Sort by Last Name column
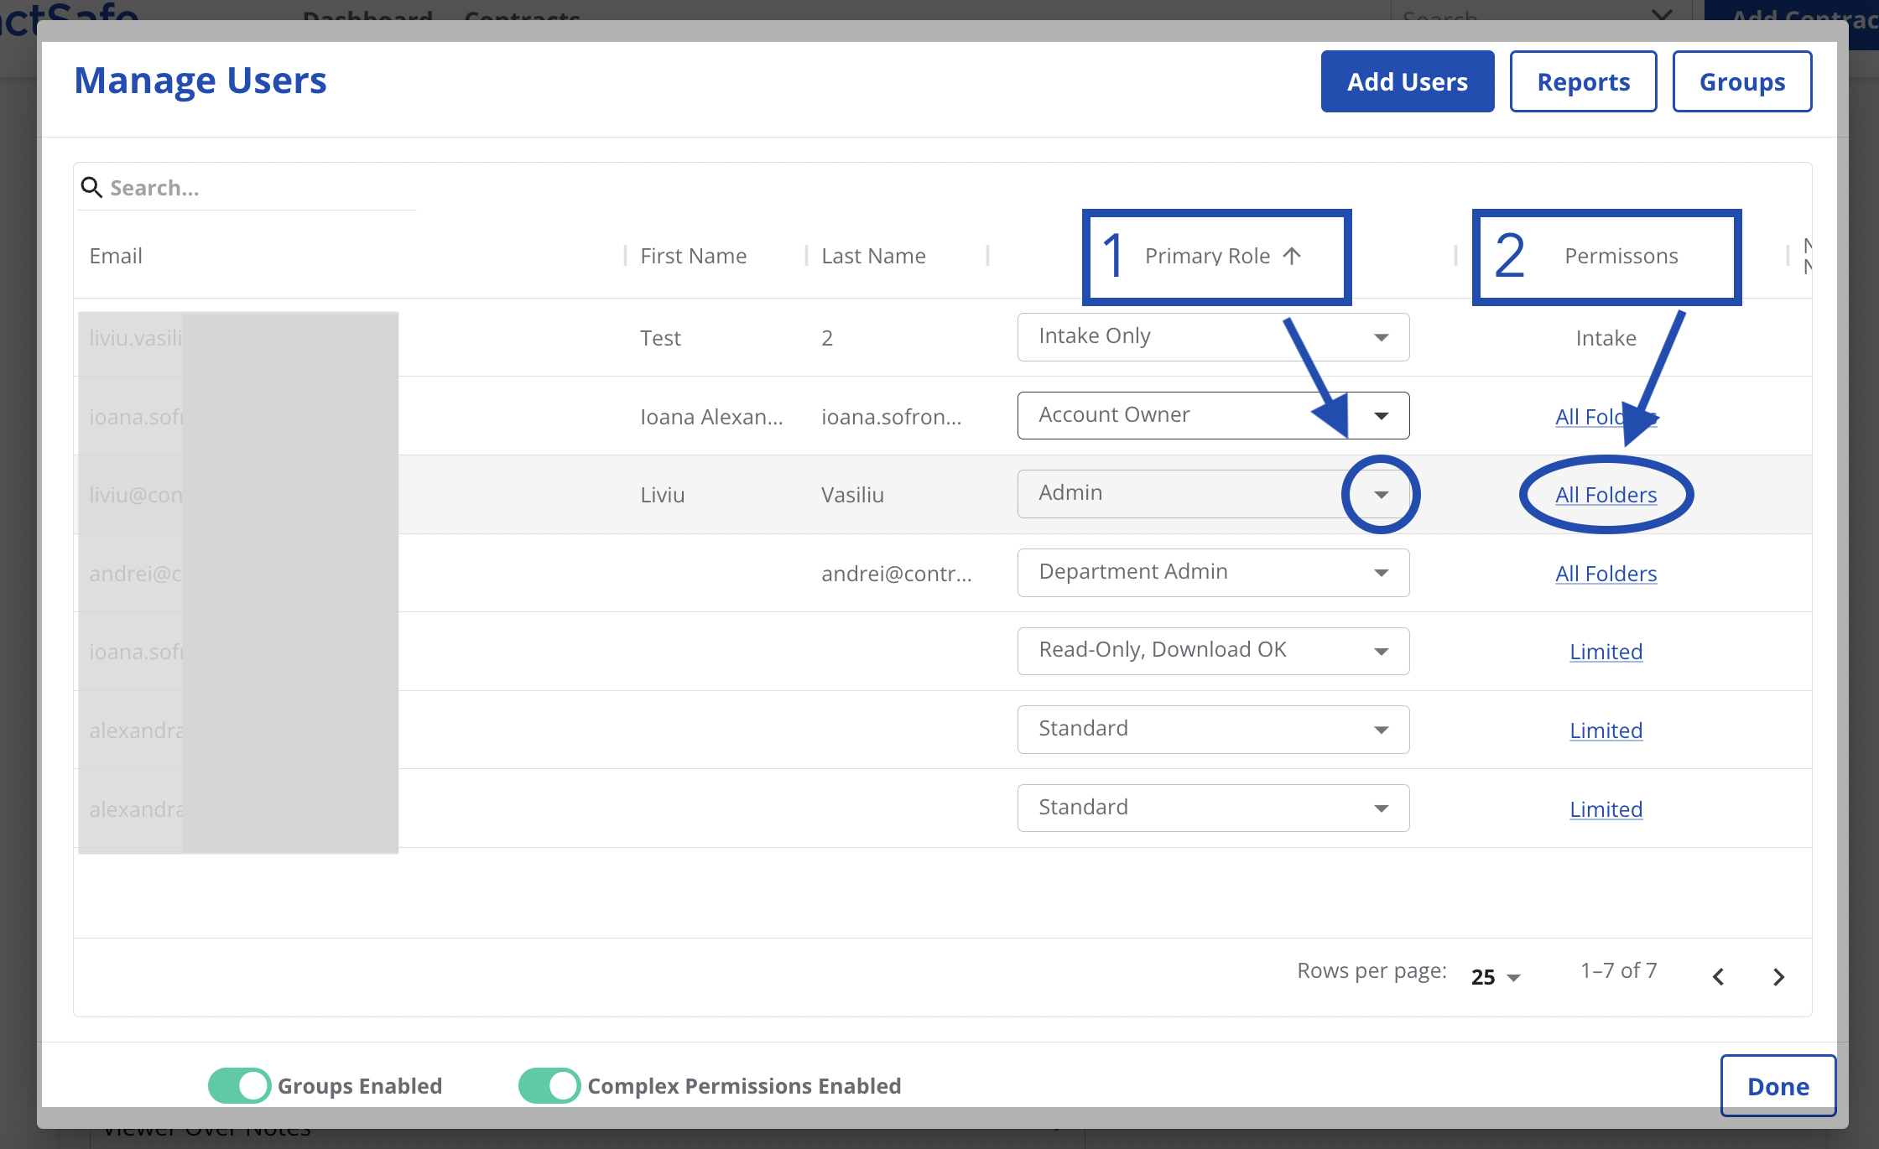1879x1149 pixels. click(x=873, y=256)
